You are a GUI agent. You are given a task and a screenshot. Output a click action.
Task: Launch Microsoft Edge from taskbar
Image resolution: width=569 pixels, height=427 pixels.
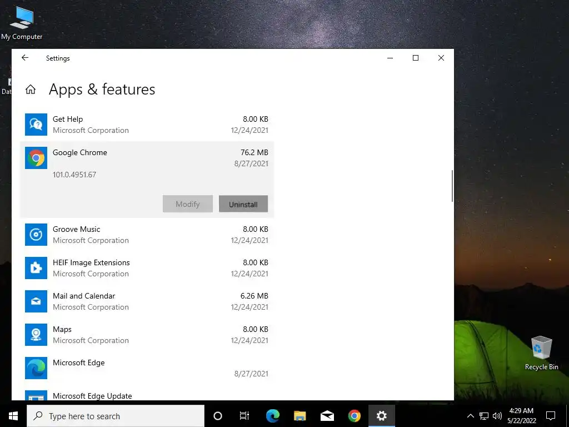click(x=272, y=416)
